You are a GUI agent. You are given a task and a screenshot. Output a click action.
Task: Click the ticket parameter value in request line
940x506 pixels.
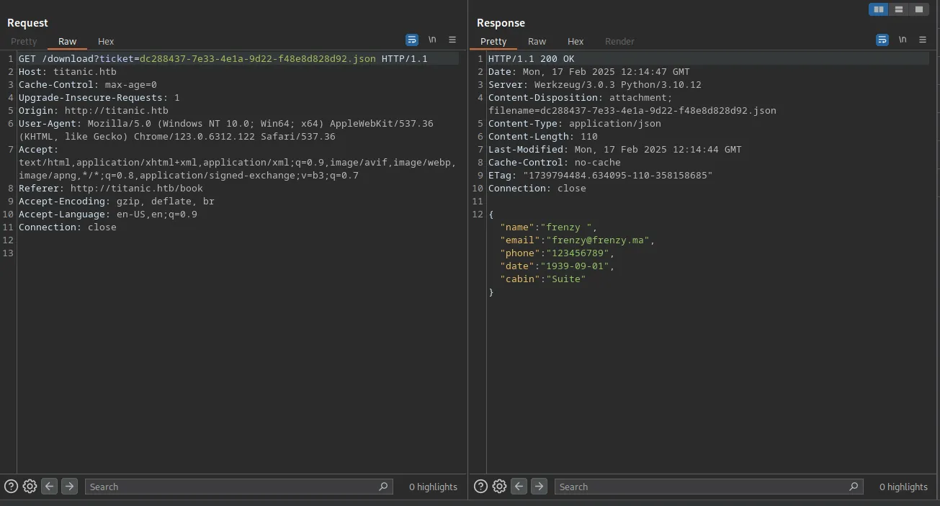(257, 58)
